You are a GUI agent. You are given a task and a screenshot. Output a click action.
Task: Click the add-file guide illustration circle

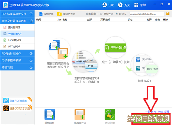pyautogui.click(x=59, y=49)
